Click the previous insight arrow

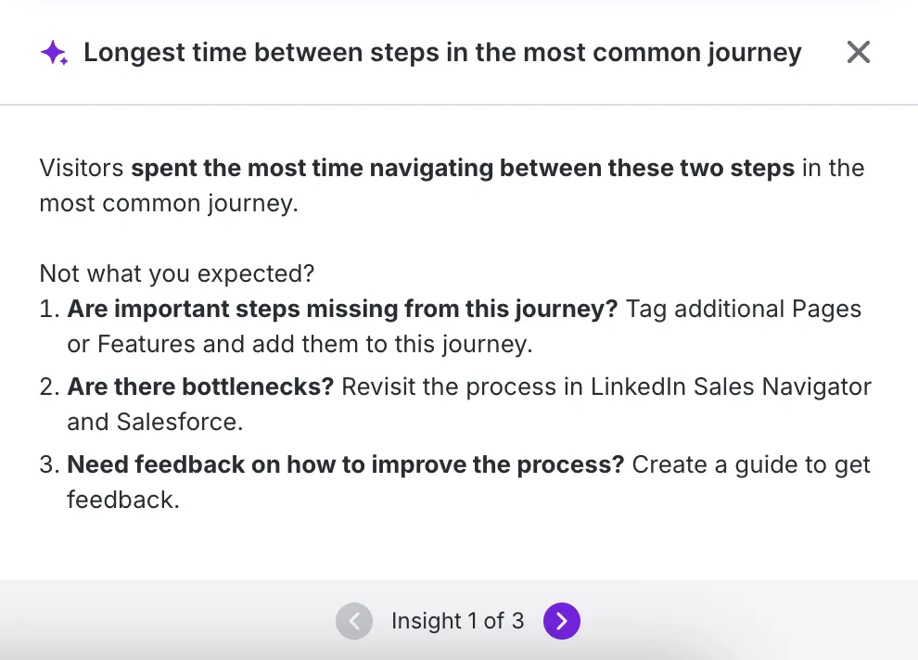354,621
